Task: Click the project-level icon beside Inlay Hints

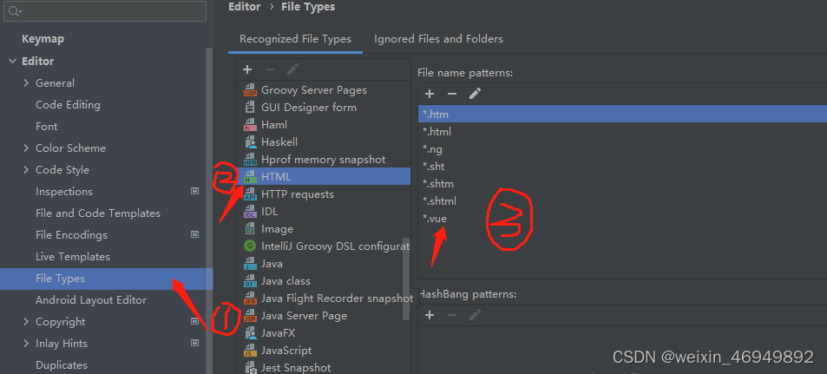Action: click(194, 344)
